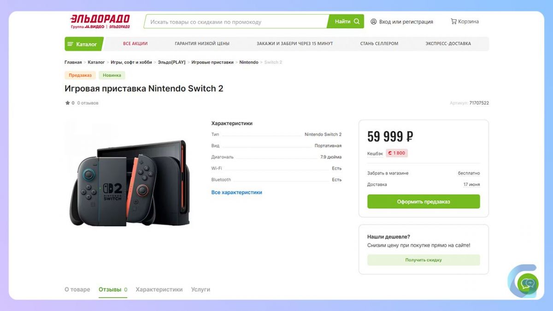553x311 pixels.
Task: Click the Nintendo Switch 2 product image
Action: tap(131, 184)
